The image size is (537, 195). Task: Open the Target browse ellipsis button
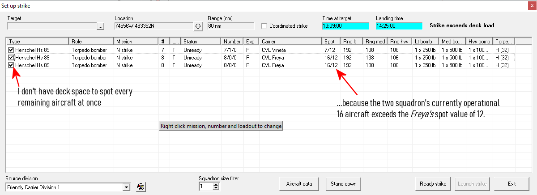(101, 26)
